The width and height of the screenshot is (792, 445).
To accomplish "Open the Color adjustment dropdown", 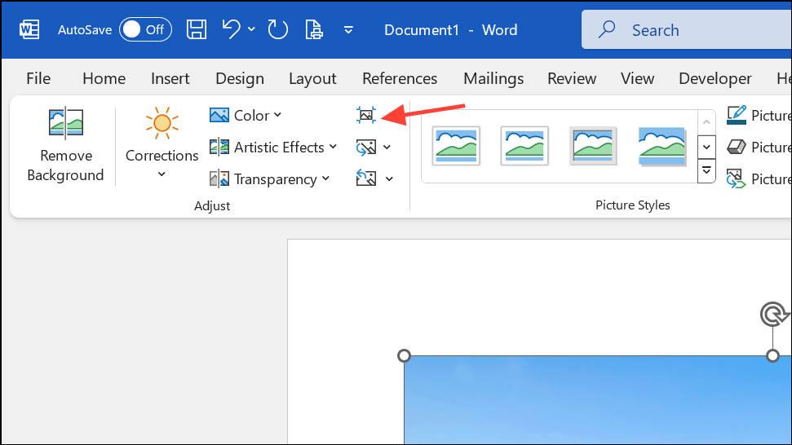I will coord(246,116).
